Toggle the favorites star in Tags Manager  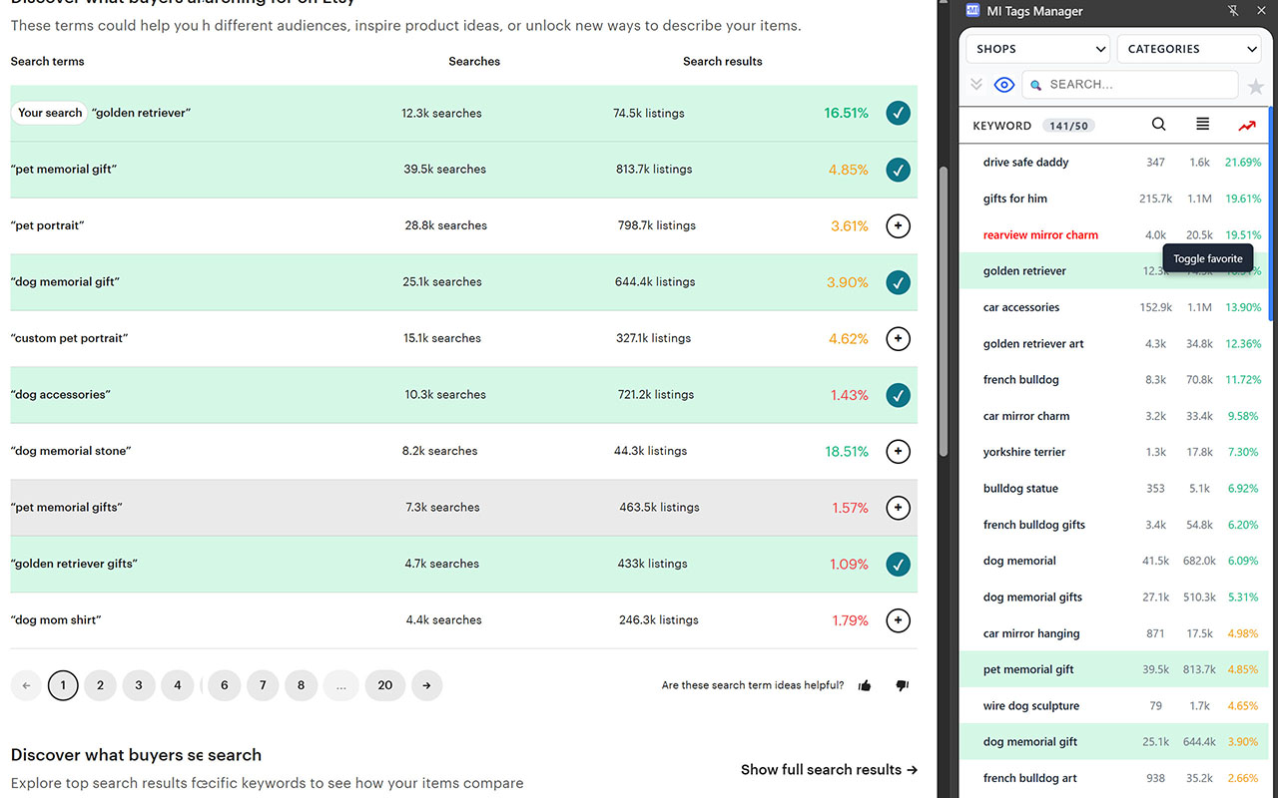(1255, 86)
